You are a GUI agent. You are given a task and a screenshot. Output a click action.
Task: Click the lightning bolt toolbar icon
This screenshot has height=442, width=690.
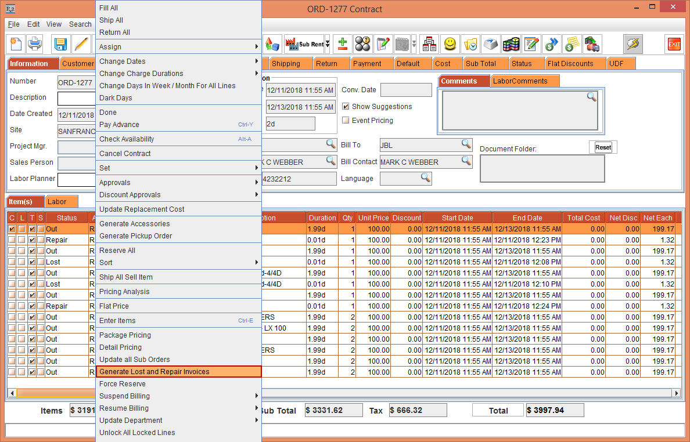click(632, 44)
